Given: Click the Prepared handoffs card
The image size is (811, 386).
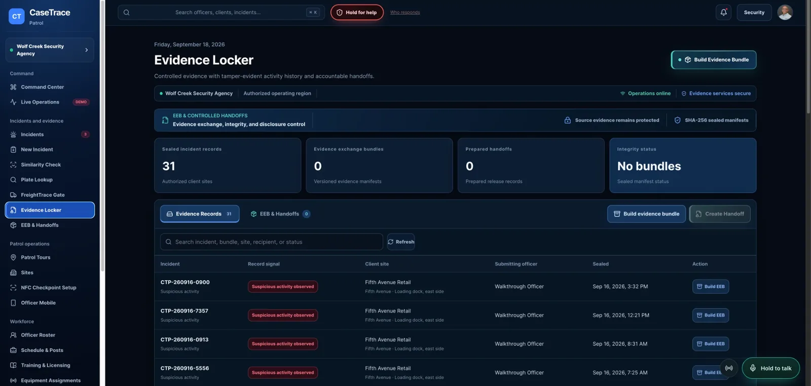Looking at the screenshot, I should click(x=531, y=166).
